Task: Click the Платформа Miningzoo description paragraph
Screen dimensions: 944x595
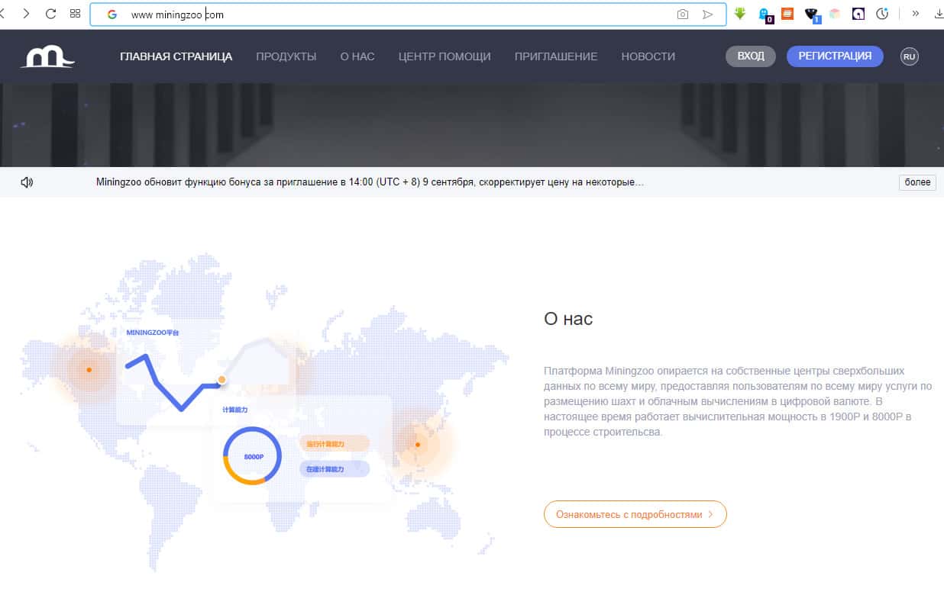Action: pyautogui.click(x=738, y=400)
